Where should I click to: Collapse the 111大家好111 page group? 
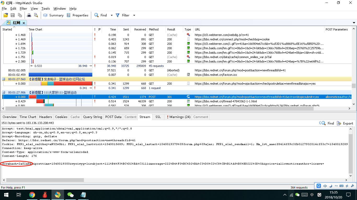[x=4, y=92]
